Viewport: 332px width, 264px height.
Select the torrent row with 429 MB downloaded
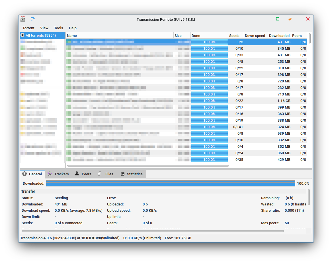186,160
